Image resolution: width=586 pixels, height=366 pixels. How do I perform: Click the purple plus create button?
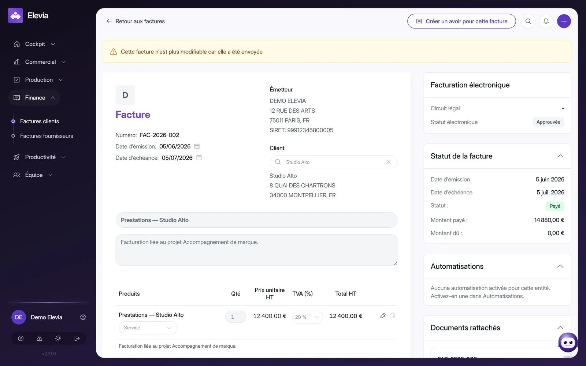click(x=564, y=21)
